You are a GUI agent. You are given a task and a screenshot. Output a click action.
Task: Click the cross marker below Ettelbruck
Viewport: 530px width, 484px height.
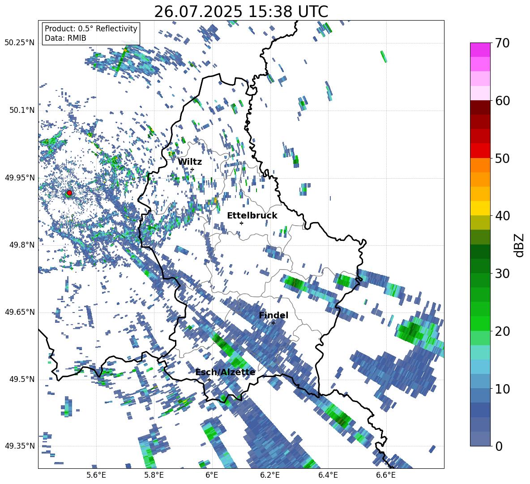241,223
